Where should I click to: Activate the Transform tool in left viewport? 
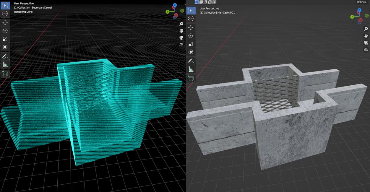point(5,47)
